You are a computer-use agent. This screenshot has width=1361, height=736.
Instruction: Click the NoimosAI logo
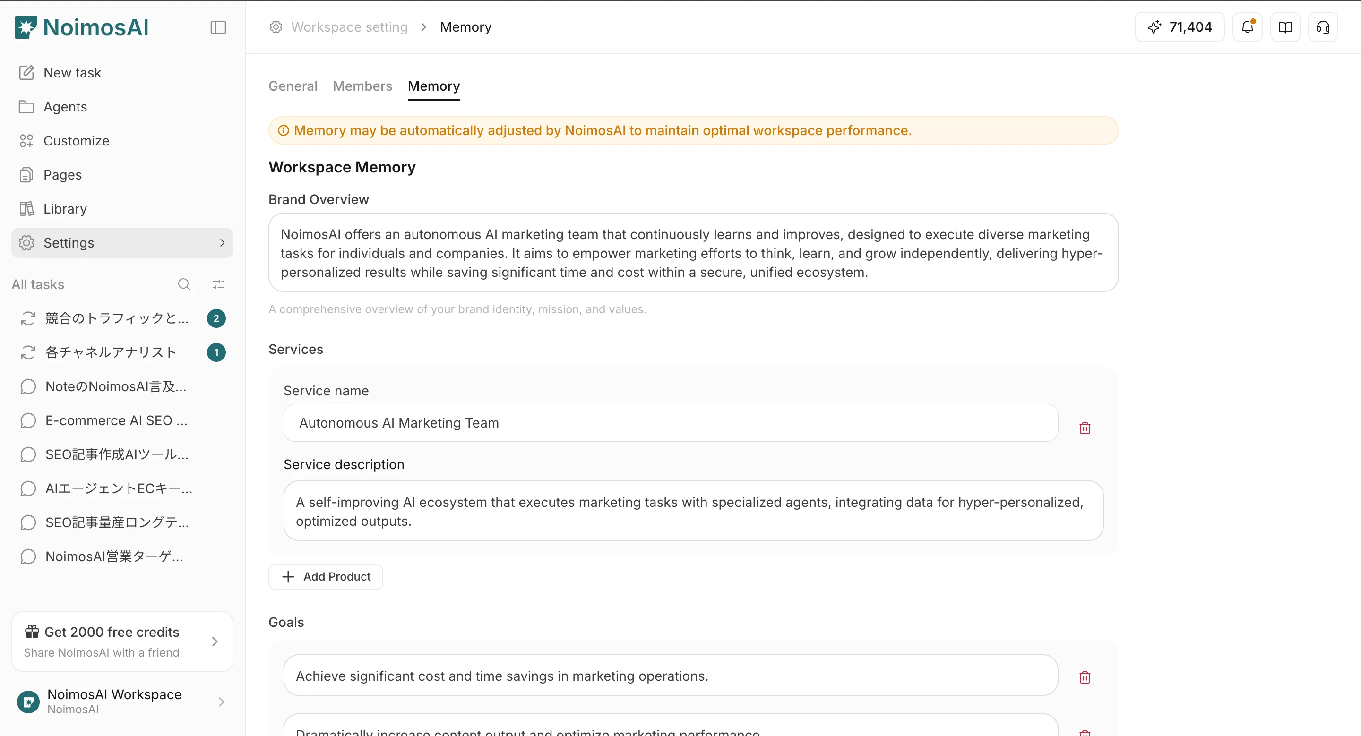[x=82, y=27]
